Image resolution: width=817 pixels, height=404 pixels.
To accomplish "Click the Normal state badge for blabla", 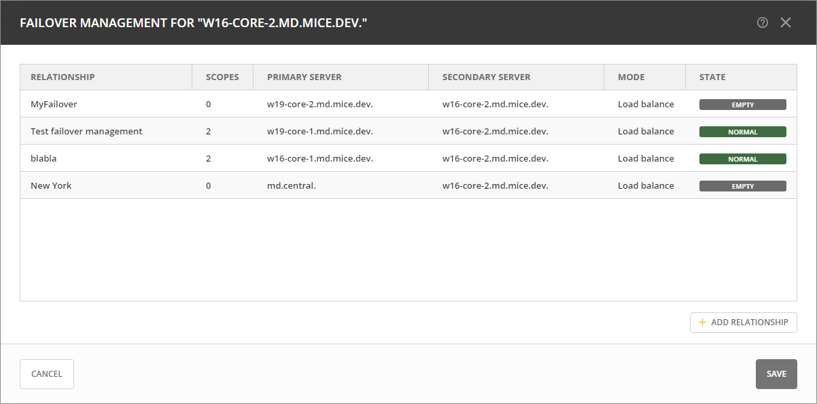I will 742,159.
